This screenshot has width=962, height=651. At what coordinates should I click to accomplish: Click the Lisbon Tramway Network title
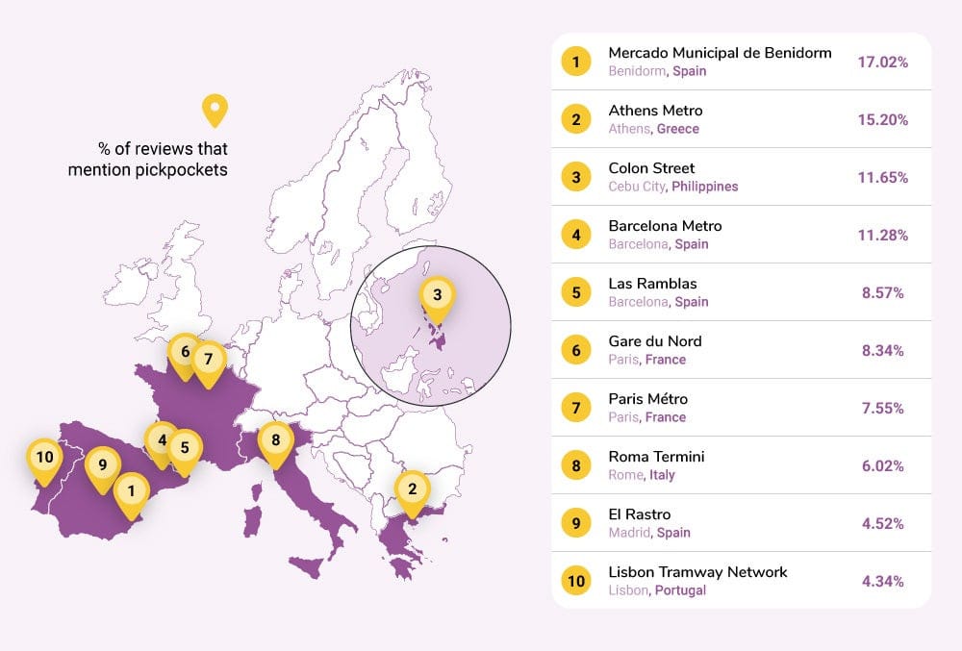click(x=697, y=572)
